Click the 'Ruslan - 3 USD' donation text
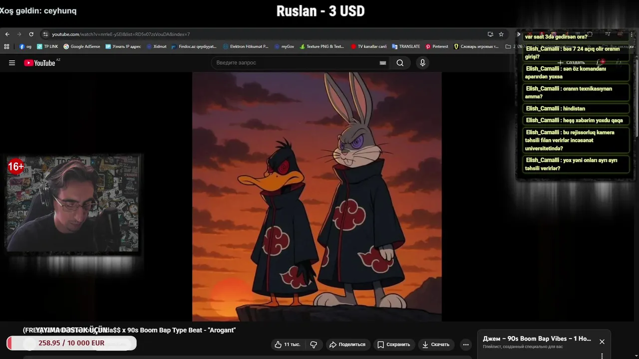Screen dimensions: 639x359 (320, 10)
